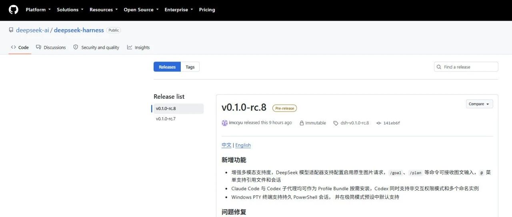Click the search magnifier icon
Screen dimensions: 512x217
439,67
